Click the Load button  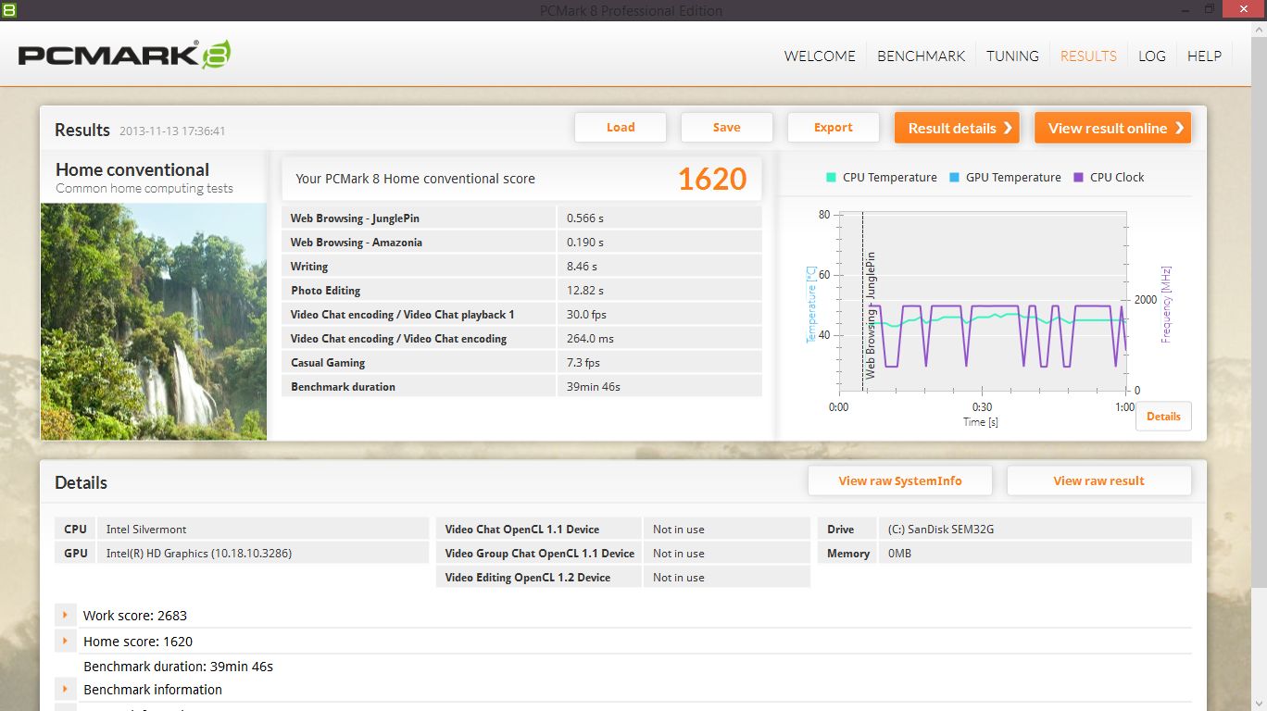[621, 128]
